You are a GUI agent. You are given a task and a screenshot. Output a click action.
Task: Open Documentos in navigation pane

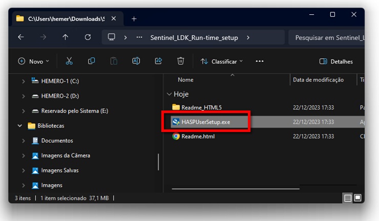pos(57,141)
